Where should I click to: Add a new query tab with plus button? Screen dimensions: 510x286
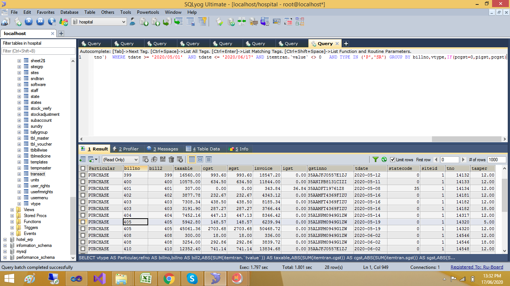click(346, 44)
